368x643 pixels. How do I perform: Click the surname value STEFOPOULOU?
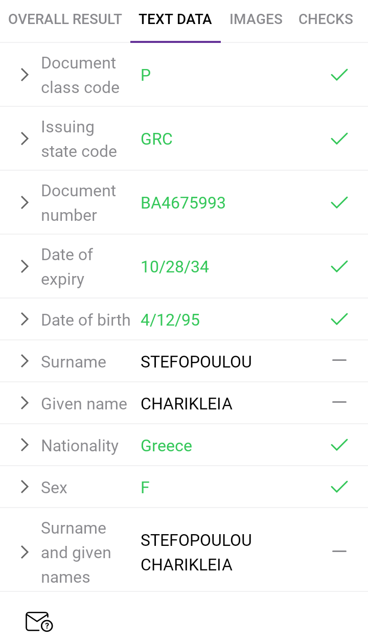[196, 362]
